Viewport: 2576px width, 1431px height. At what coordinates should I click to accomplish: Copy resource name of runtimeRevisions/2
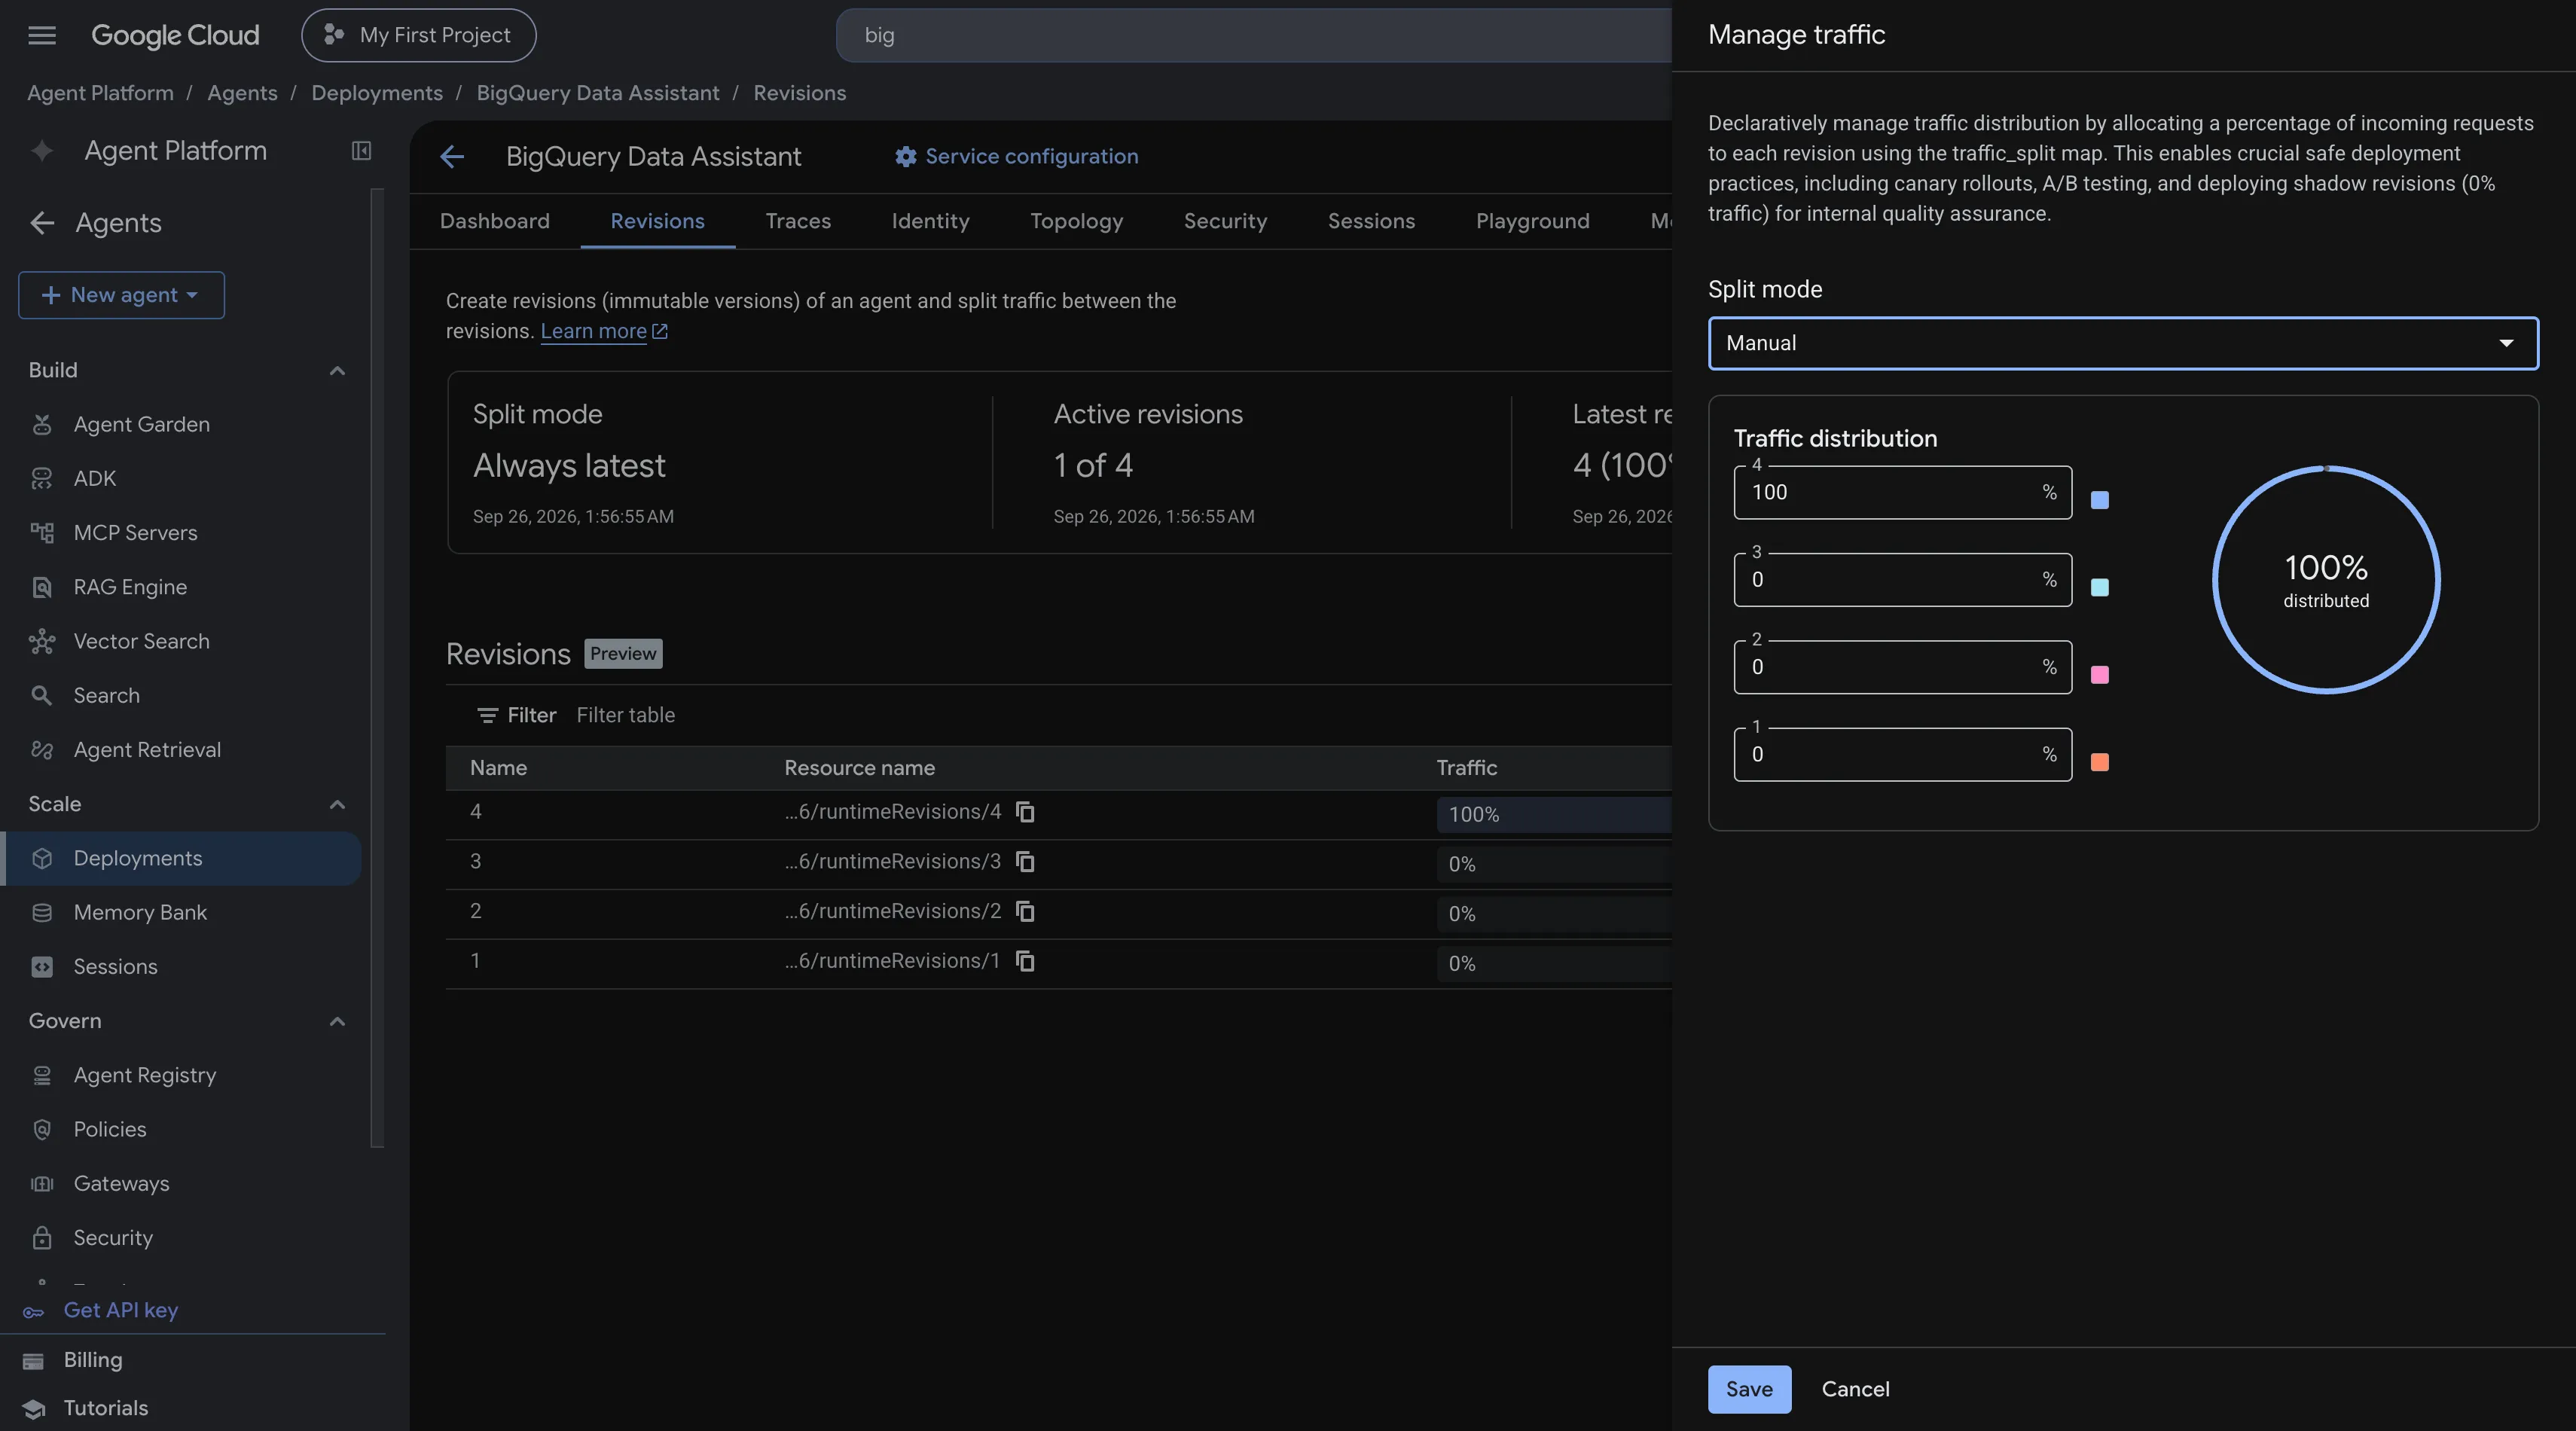(1025, 912)
